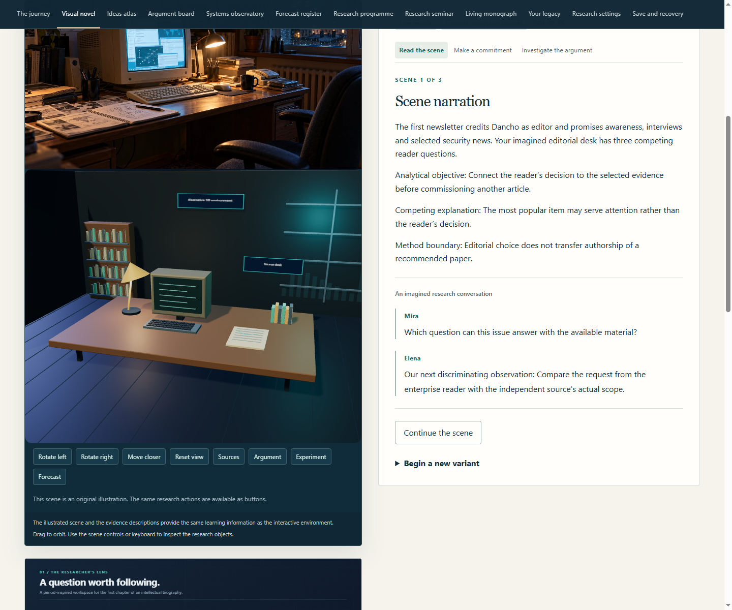Click the speaker name Mira
The image size is (732, 610).
click(411, 316)
